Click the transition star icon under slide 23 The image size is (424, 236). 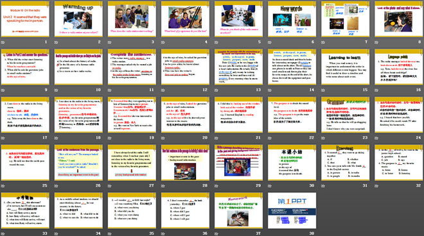click(323, 138)
